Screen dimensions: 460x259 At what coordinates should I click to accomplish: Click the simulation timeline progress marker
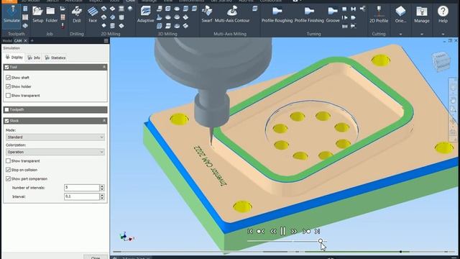400,252
